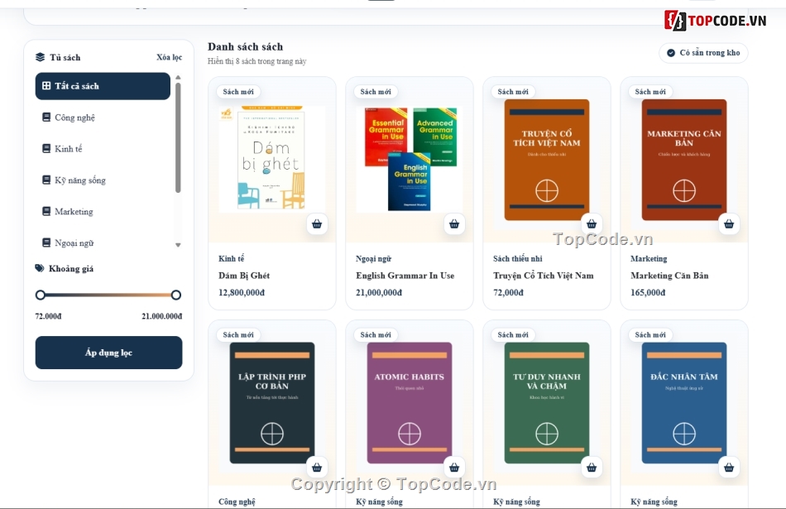Click the Xóa lọc link
The width and height of the screenshot is (786, 509).
169,57
